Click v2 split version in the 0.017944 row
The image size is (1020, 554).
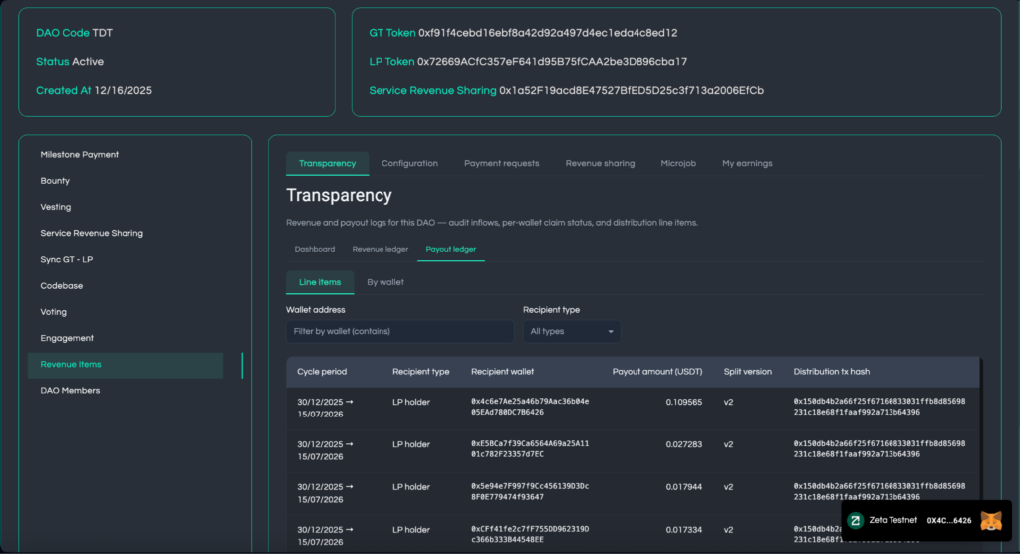728,487
